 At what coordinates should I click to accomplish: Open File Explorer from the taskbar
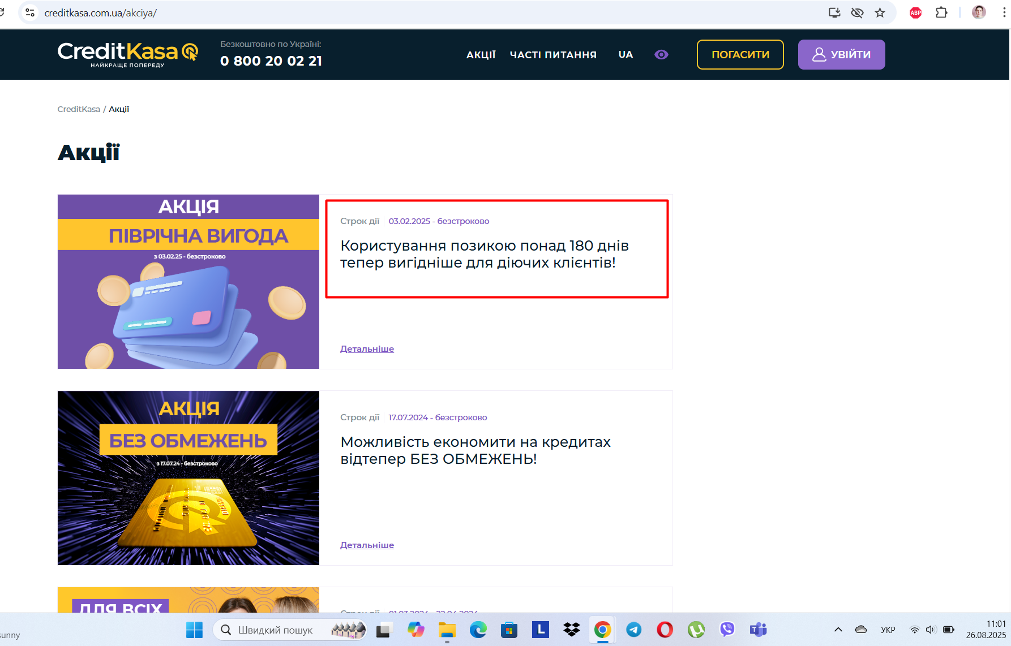447,630
